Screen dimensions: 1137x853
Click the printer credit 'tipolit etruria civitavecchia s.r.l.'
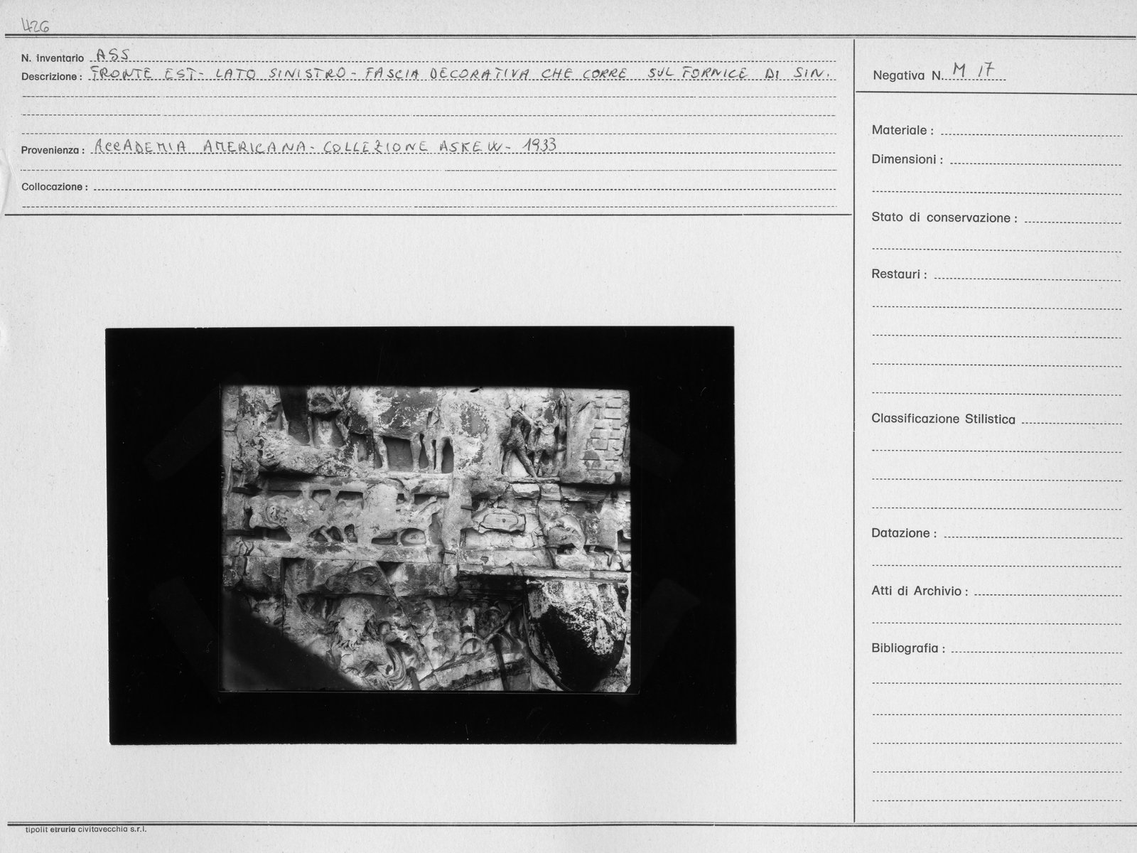pyautogui.click(x=85, y=830)
